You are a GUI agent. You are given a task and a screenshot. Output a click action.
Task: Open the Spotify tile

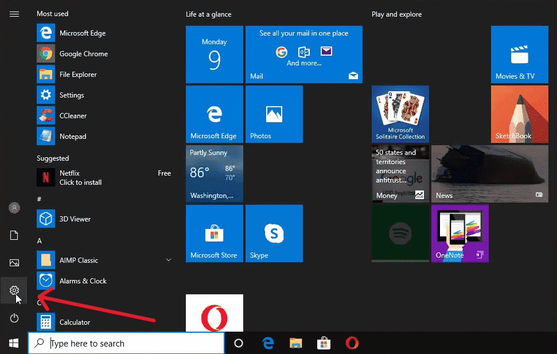coord(400,233)
